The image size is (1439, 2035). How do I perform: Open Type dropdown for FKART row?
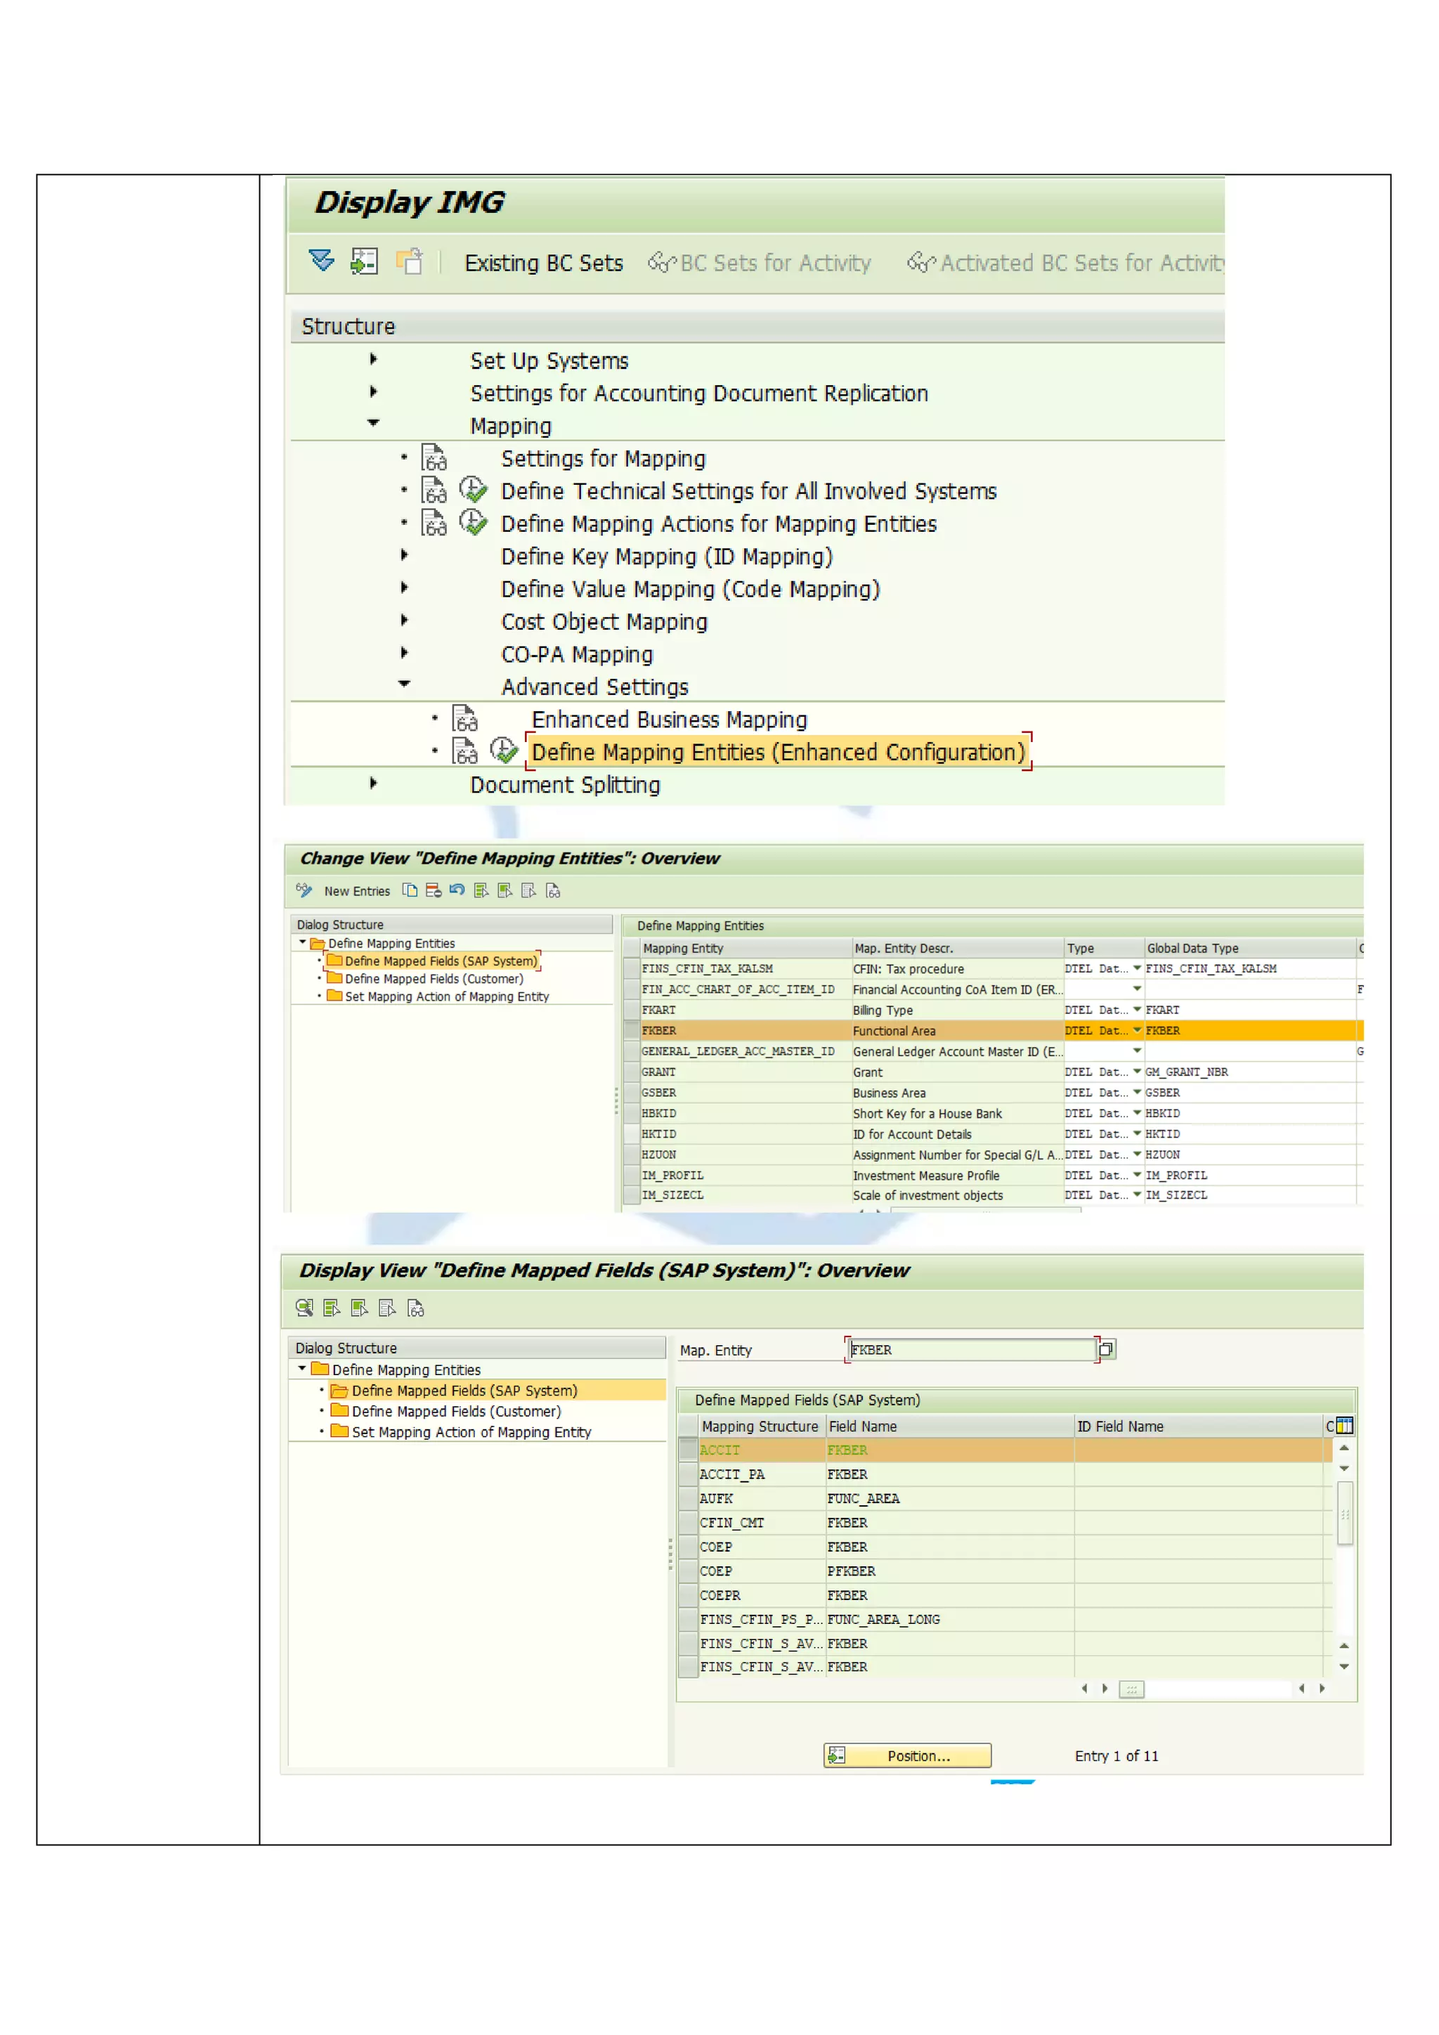coord(1137,1010)
